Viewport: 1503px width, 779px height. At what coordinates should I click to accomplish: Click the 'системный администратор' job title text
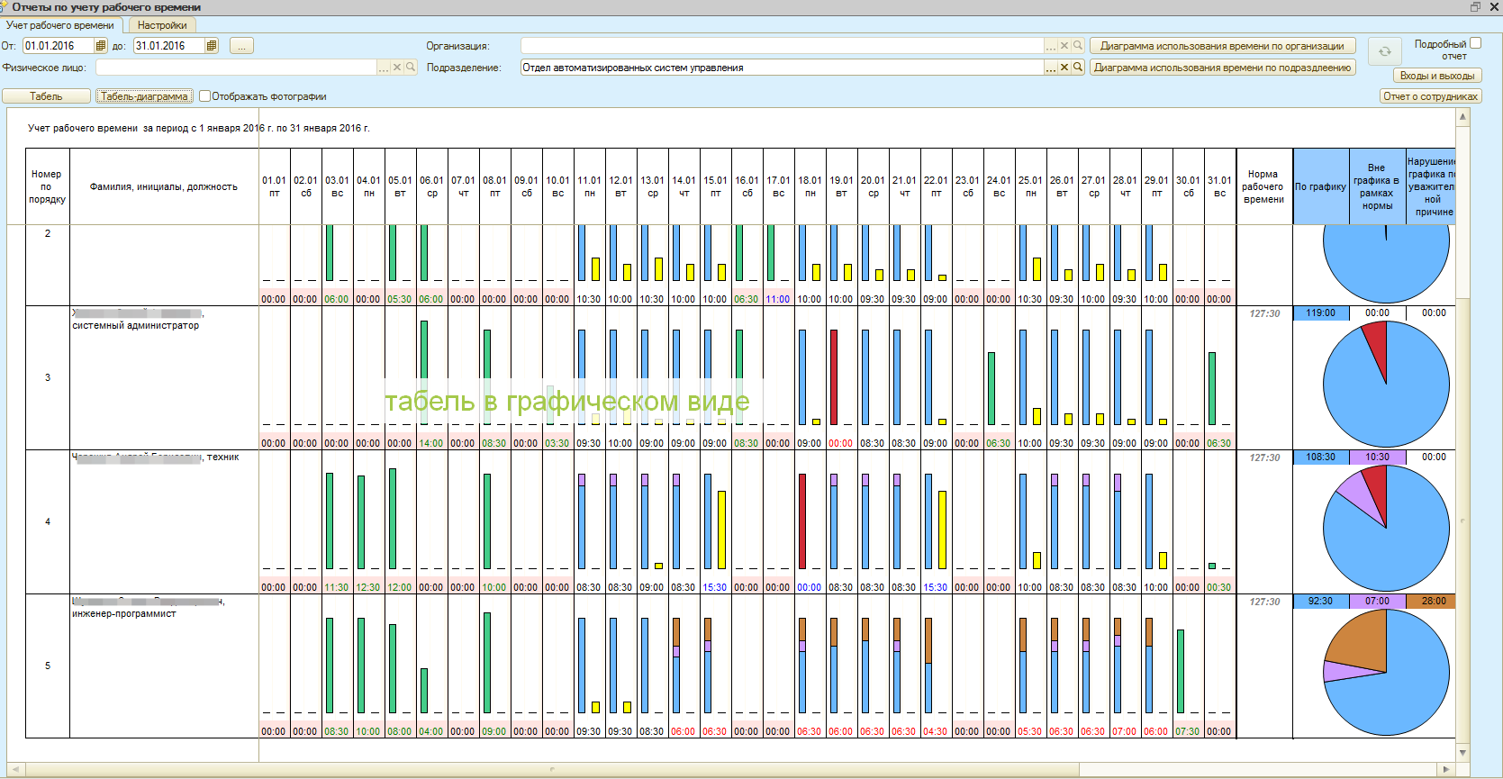click(135, 325)
